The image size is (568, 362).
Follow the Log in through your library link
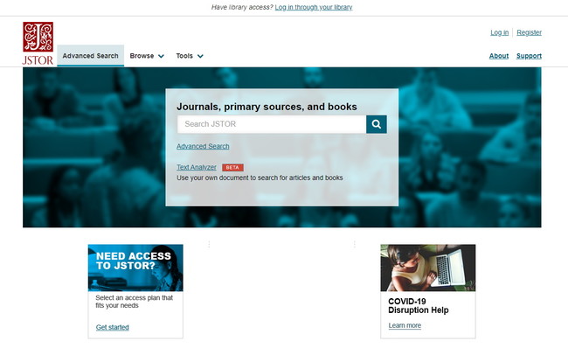[x=314, y=7]
